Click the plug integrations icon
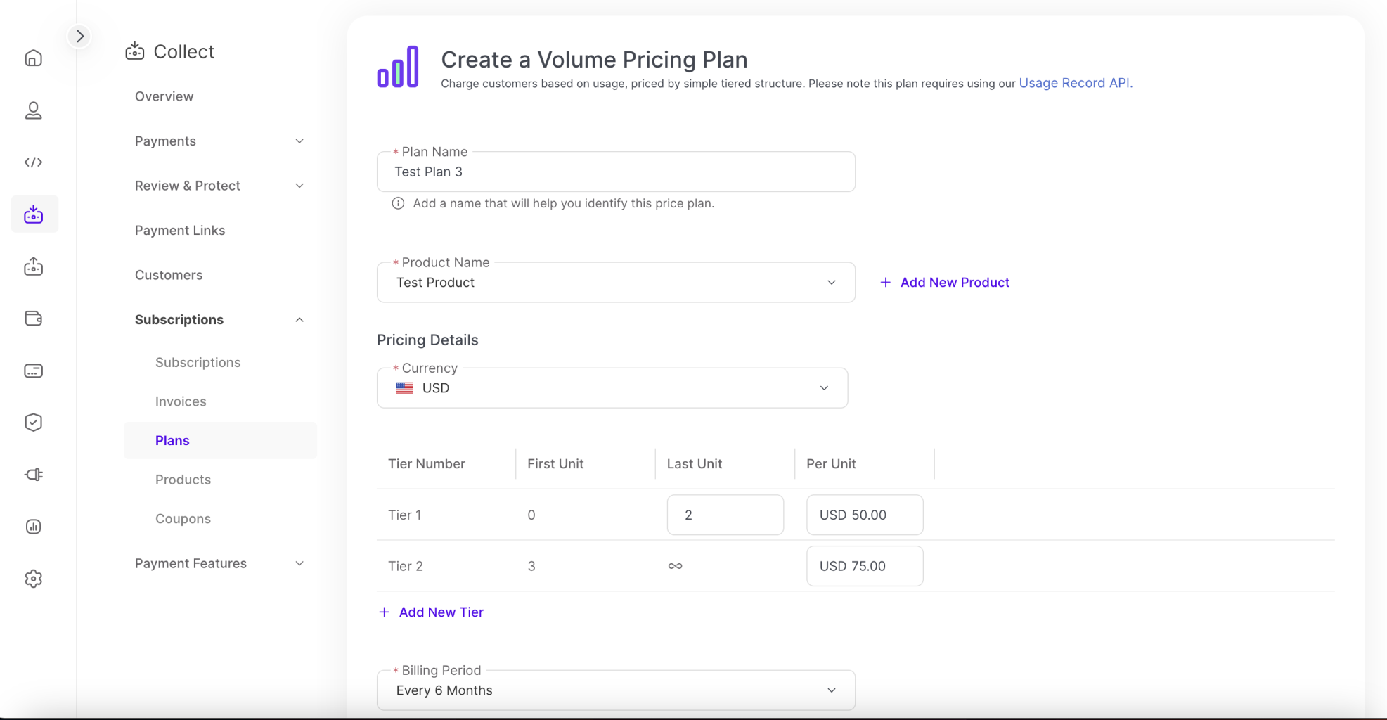Viewport: 1387px width, 720px height. pos(33,475)
